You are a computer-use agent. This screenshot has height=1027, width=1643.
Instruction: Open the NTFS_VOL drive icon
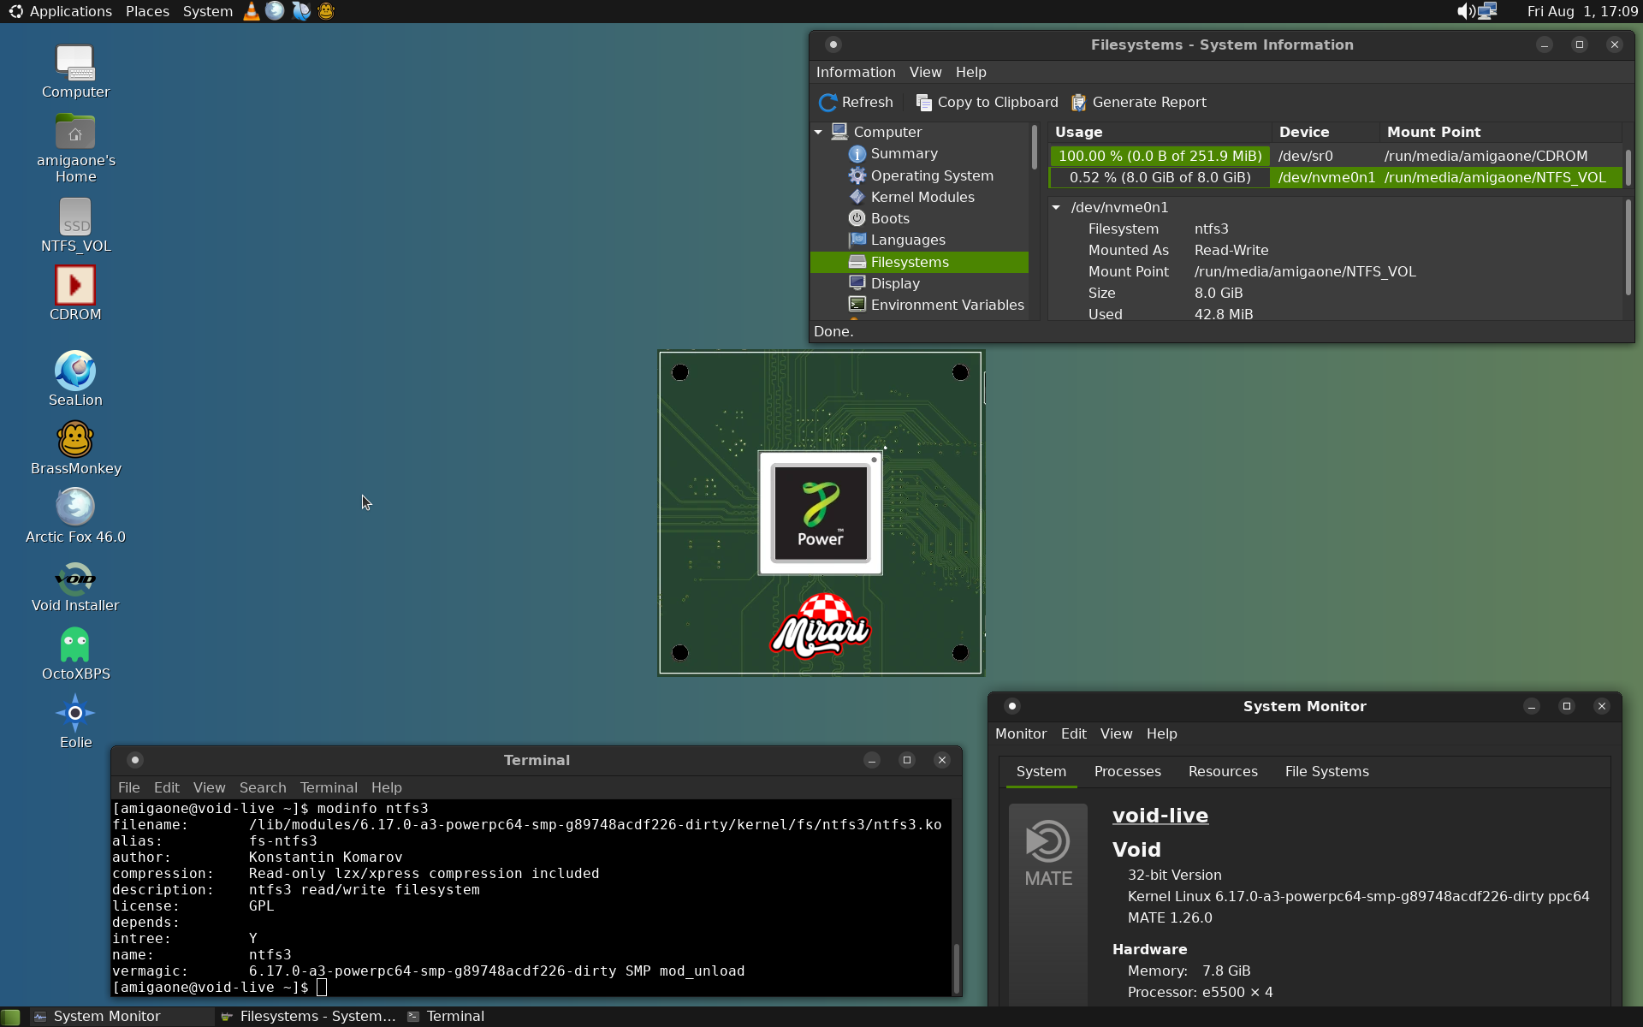75,218
